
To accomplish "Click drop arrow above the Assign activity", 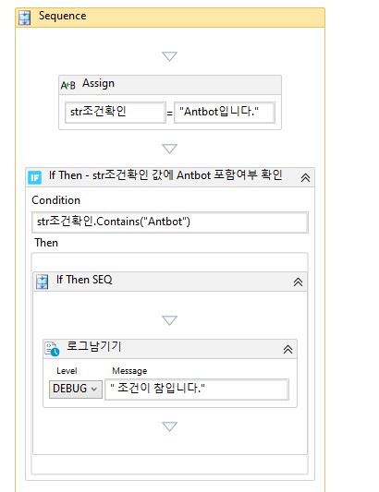I will pyautogui.click(x=170, y=56).
